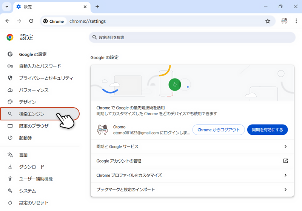Expand 同期と Google サービス row
This screenshot has height=211, width=302.
point(192,146)
